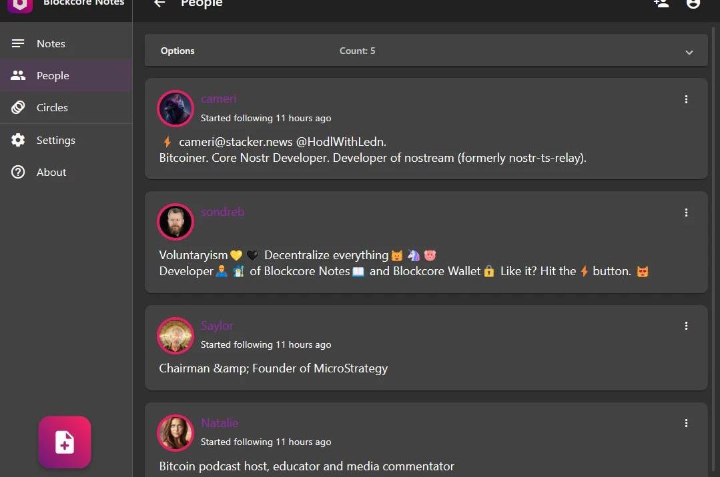Screen dimensions: 720x477
Task: Click the 'Voluntaryism' bio line of sondreb
Action: [298, 255]
